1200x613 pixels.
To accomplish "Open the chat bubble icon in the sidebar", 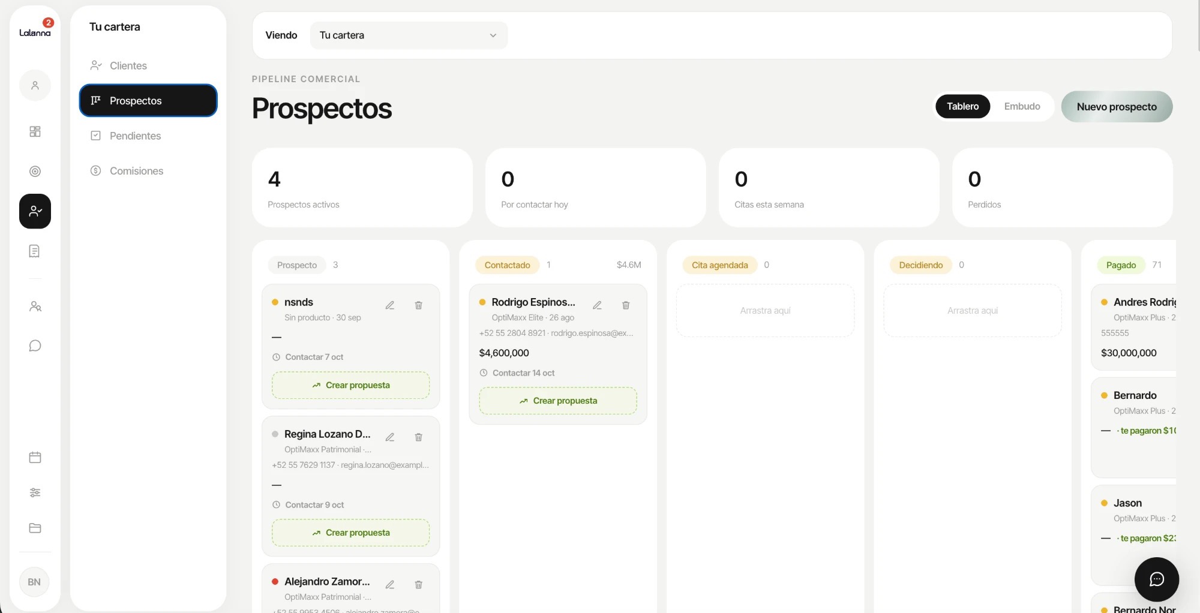I will click(35, 346).
